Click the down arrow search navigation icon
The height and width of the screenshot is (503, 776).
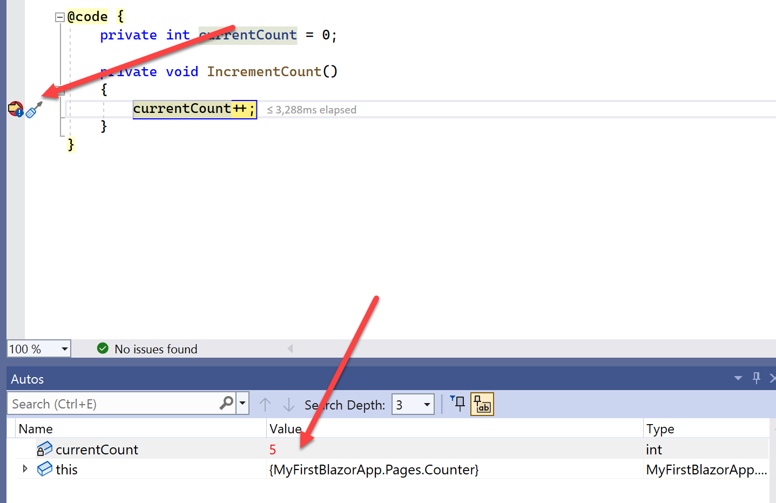(289, 404)
